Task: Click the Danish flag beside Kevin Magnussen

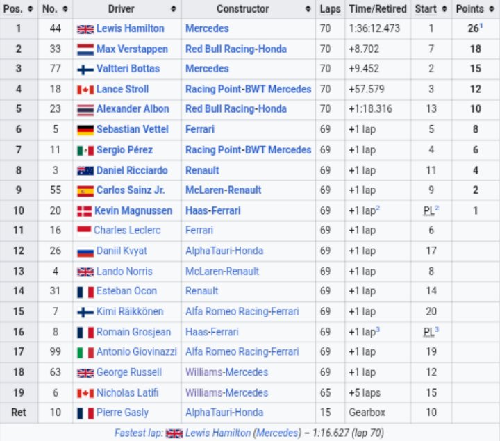Action: point(85,211)
